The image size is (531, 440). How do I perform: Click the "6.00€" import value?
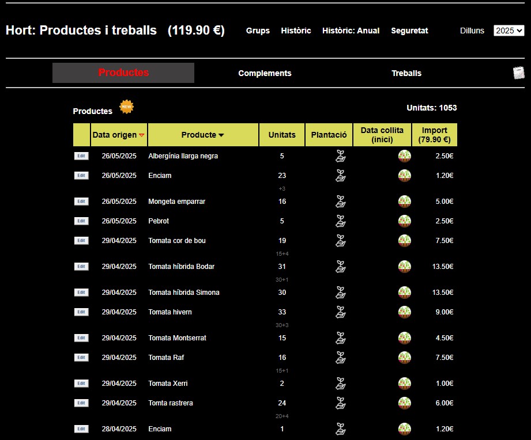point(445,403)
